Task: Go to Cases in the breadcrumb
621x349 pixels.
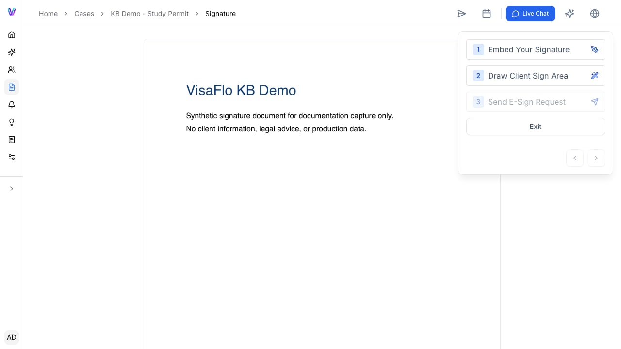Action: pos(84,14)
